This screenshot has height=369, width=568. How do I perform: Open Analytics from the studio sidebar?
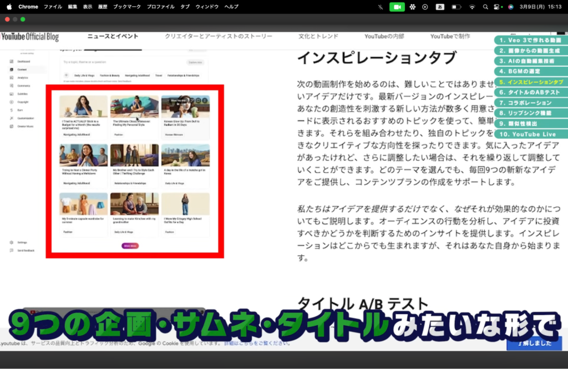coord(12,78)
